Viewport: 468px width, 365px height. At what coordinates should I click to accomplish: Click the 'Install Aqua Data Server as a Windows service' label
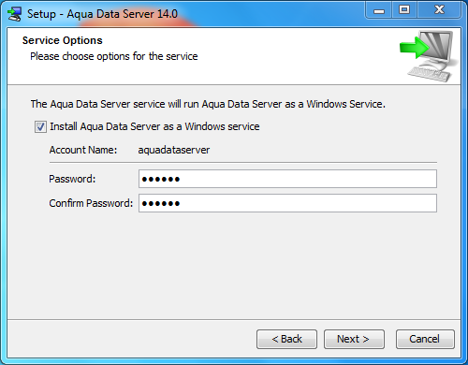(x=154, y=126)
